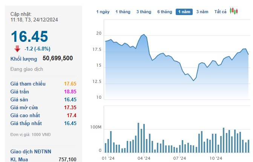Click the price line low point near 12.5
253x162 pixels.
tap(193, 81)
